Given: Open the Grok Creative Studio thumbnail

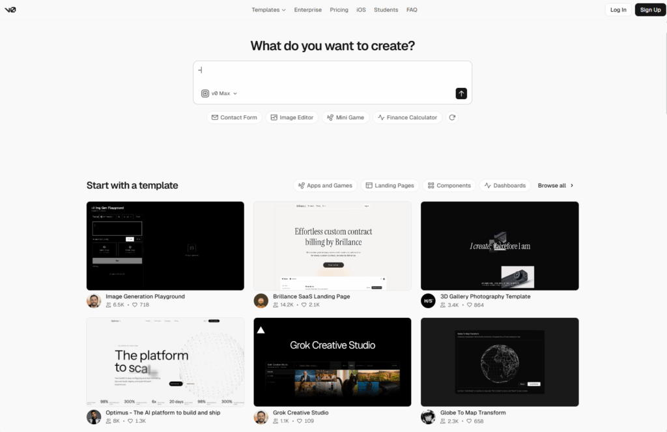Looking at the screenshot, I should click(x=332, y=362).
